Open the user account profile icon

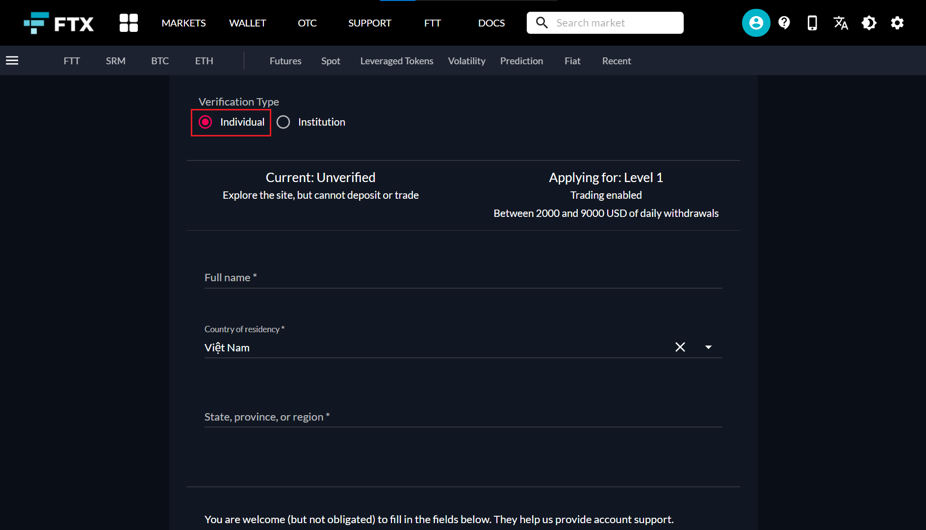(x=756, y=23)
